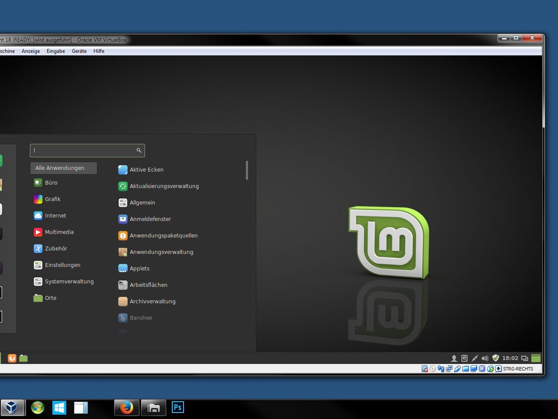Launch Photoshop from the Windows taskbar
The image size is (558, 419).
point(177,407)
